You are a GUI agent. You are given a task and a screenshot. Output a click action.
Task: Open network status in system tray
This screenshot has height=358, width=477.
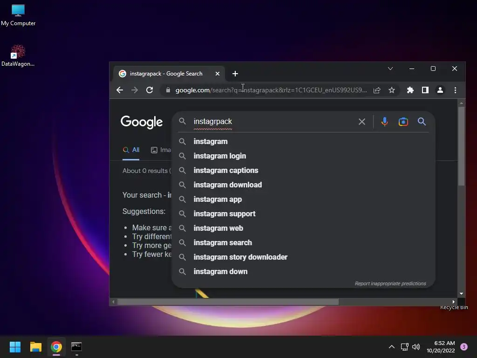click(x=404, y=347)
